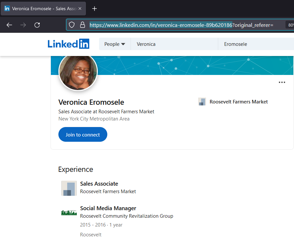The image size is (294, 238).
Task: Click the Sales Associate job title
Action: 99,184
